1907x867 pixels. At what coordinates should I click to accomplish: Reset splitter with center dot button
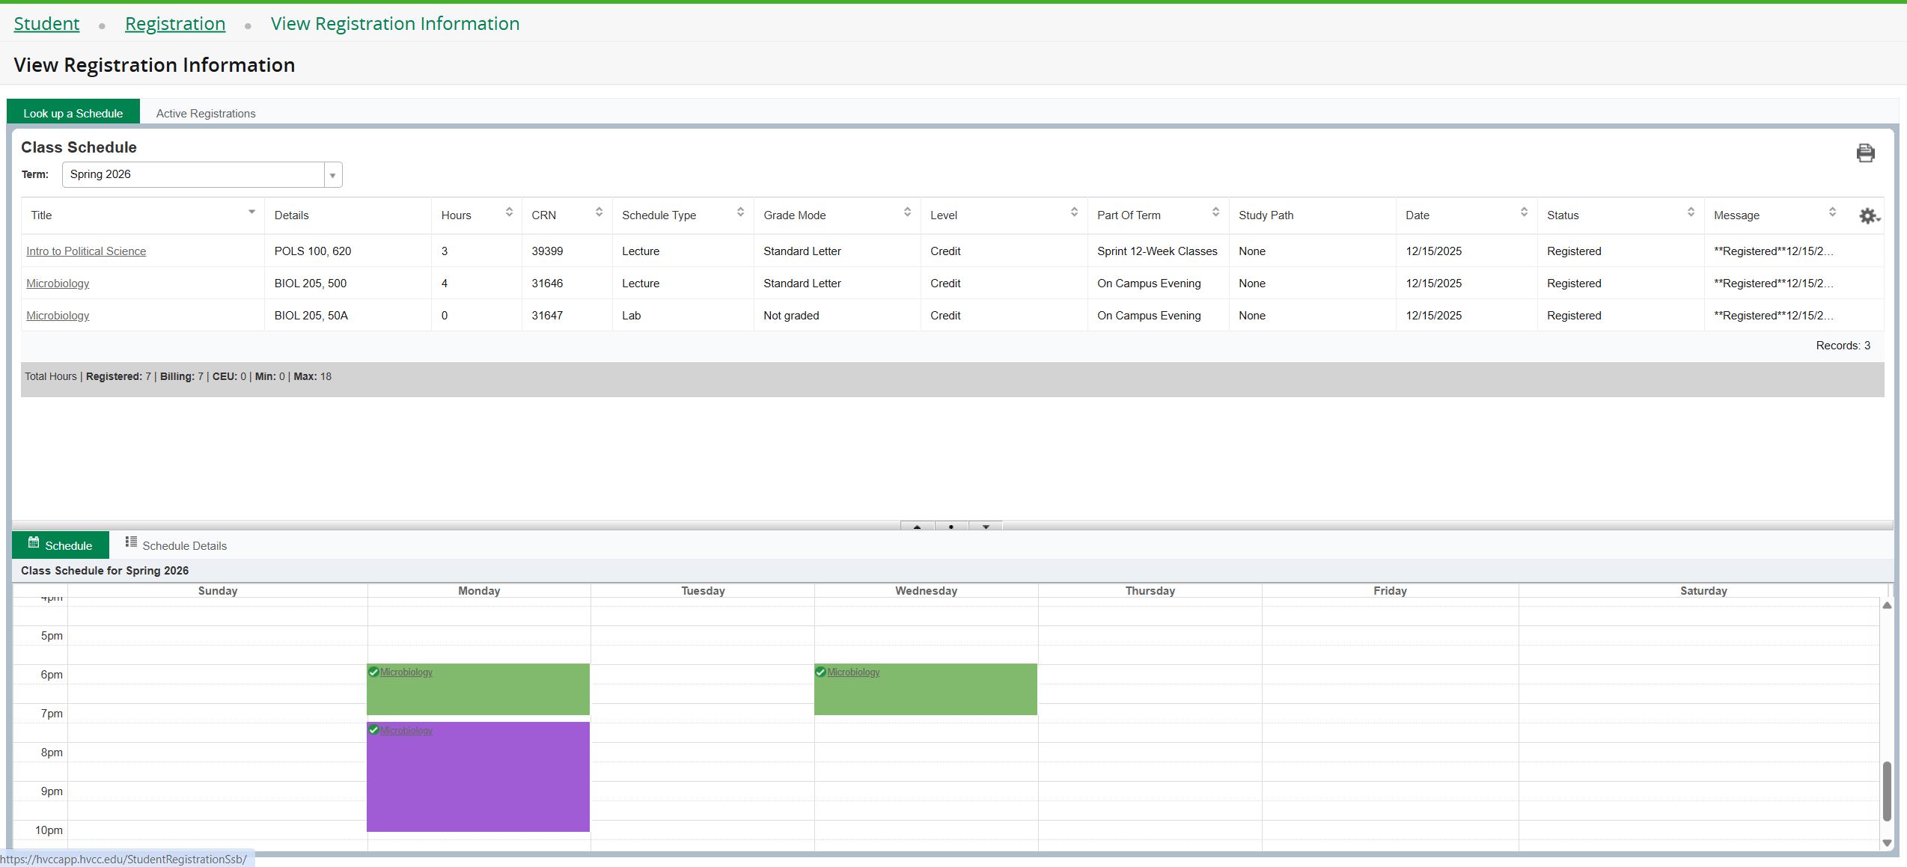[951, 527]
